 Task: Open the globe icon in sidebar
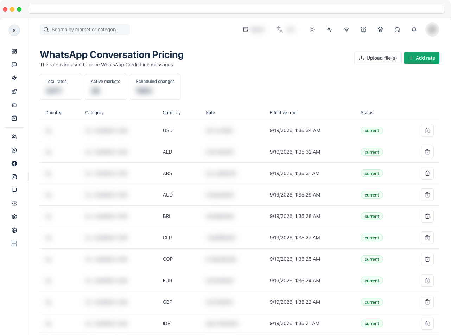(x=14, y=230)
